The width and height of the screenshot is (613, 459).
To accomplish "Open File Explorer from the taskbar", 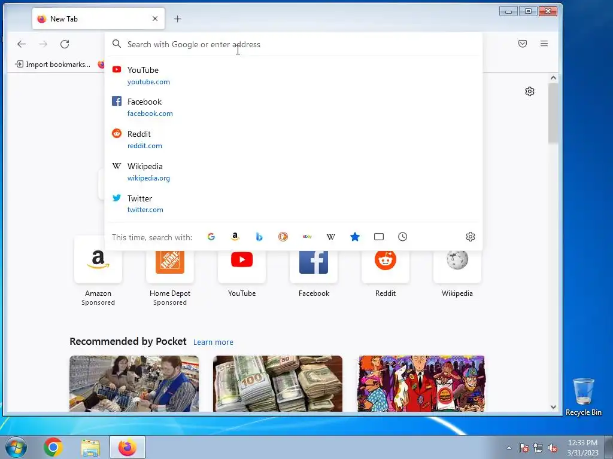I will click(90, 447).
